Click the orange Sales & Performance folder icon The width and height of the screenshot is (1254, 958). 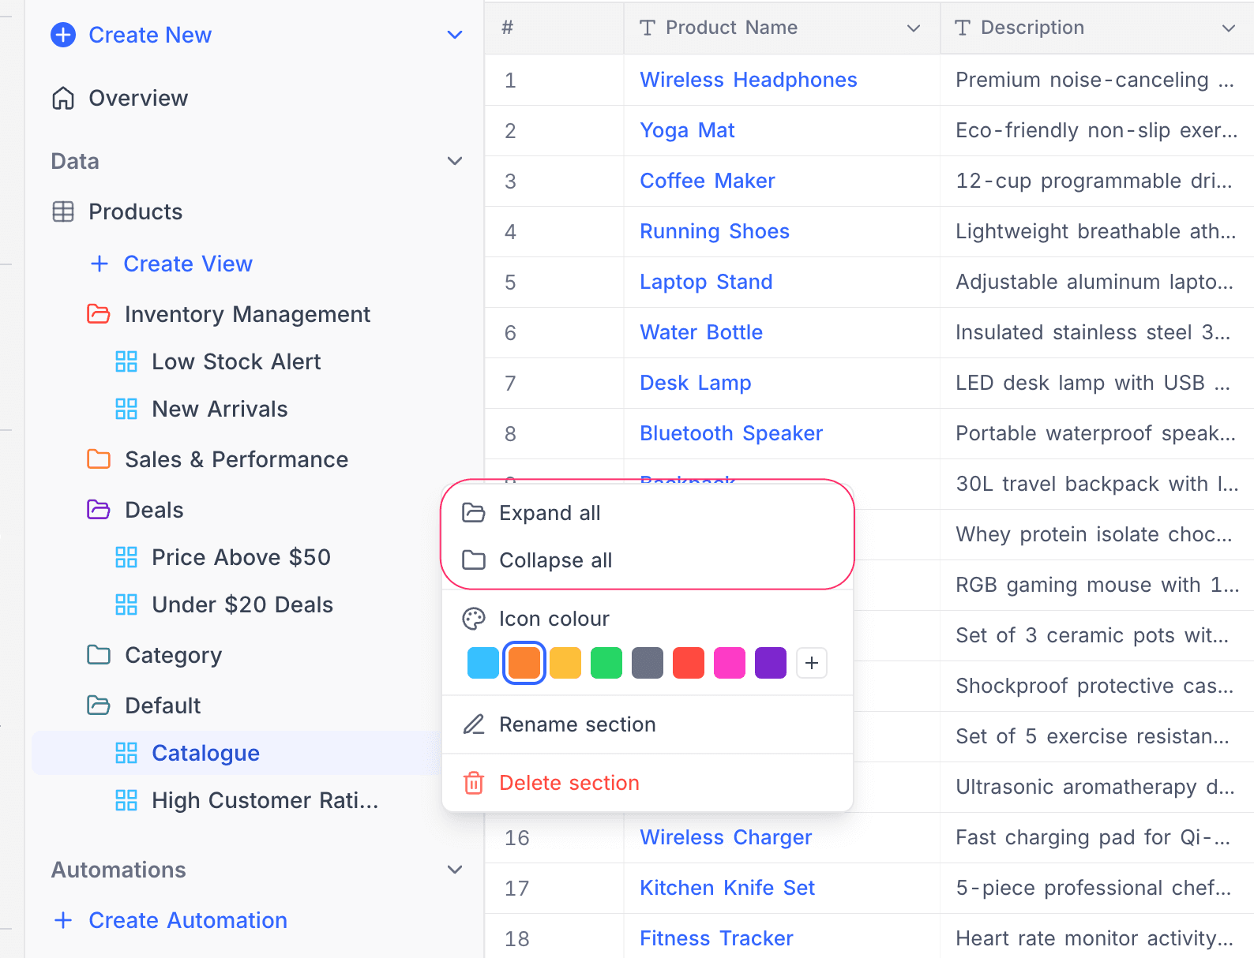click(99, 459)
